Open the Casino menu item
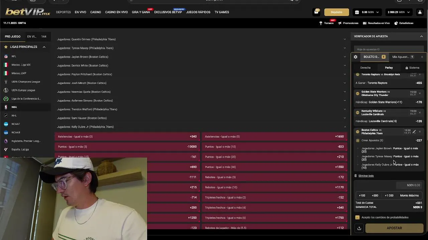 pos(95,12)
